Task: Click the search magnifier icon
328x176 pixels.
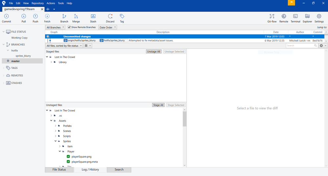Action: tap(316, 46)
